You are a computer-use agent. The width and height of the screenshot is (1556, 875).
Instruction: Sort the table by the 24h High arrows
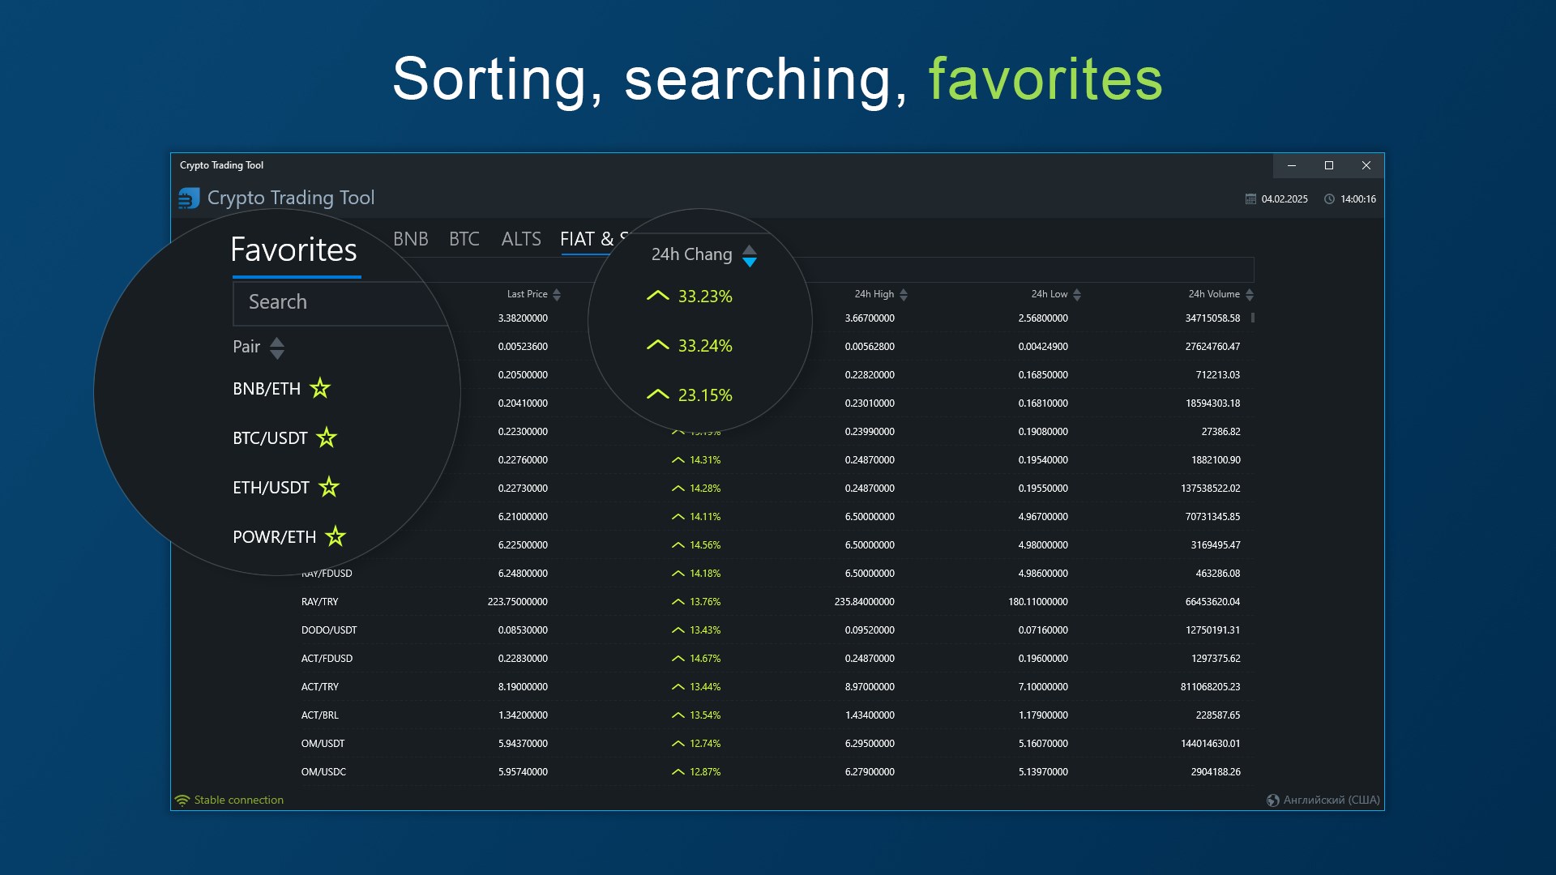click(x=904, y=295)
